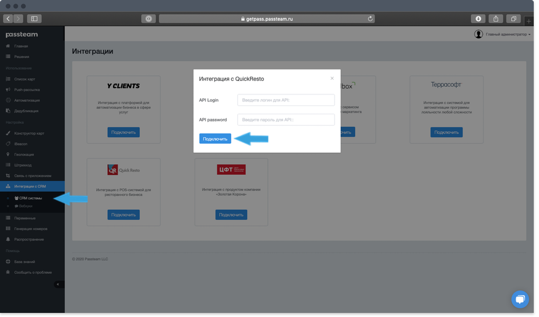Open База знаний help item
539x317 pixels.
pyautogui.click(x=24, y=262)
